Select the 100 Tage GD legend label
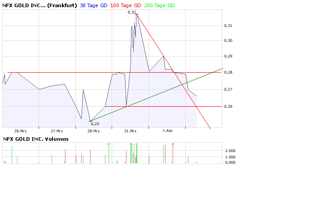 126,5
